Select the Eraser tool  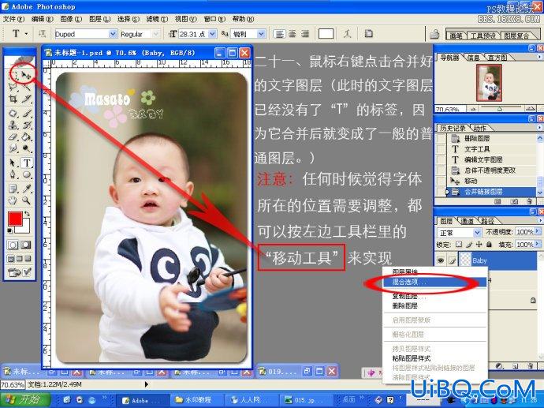point(13,137)
